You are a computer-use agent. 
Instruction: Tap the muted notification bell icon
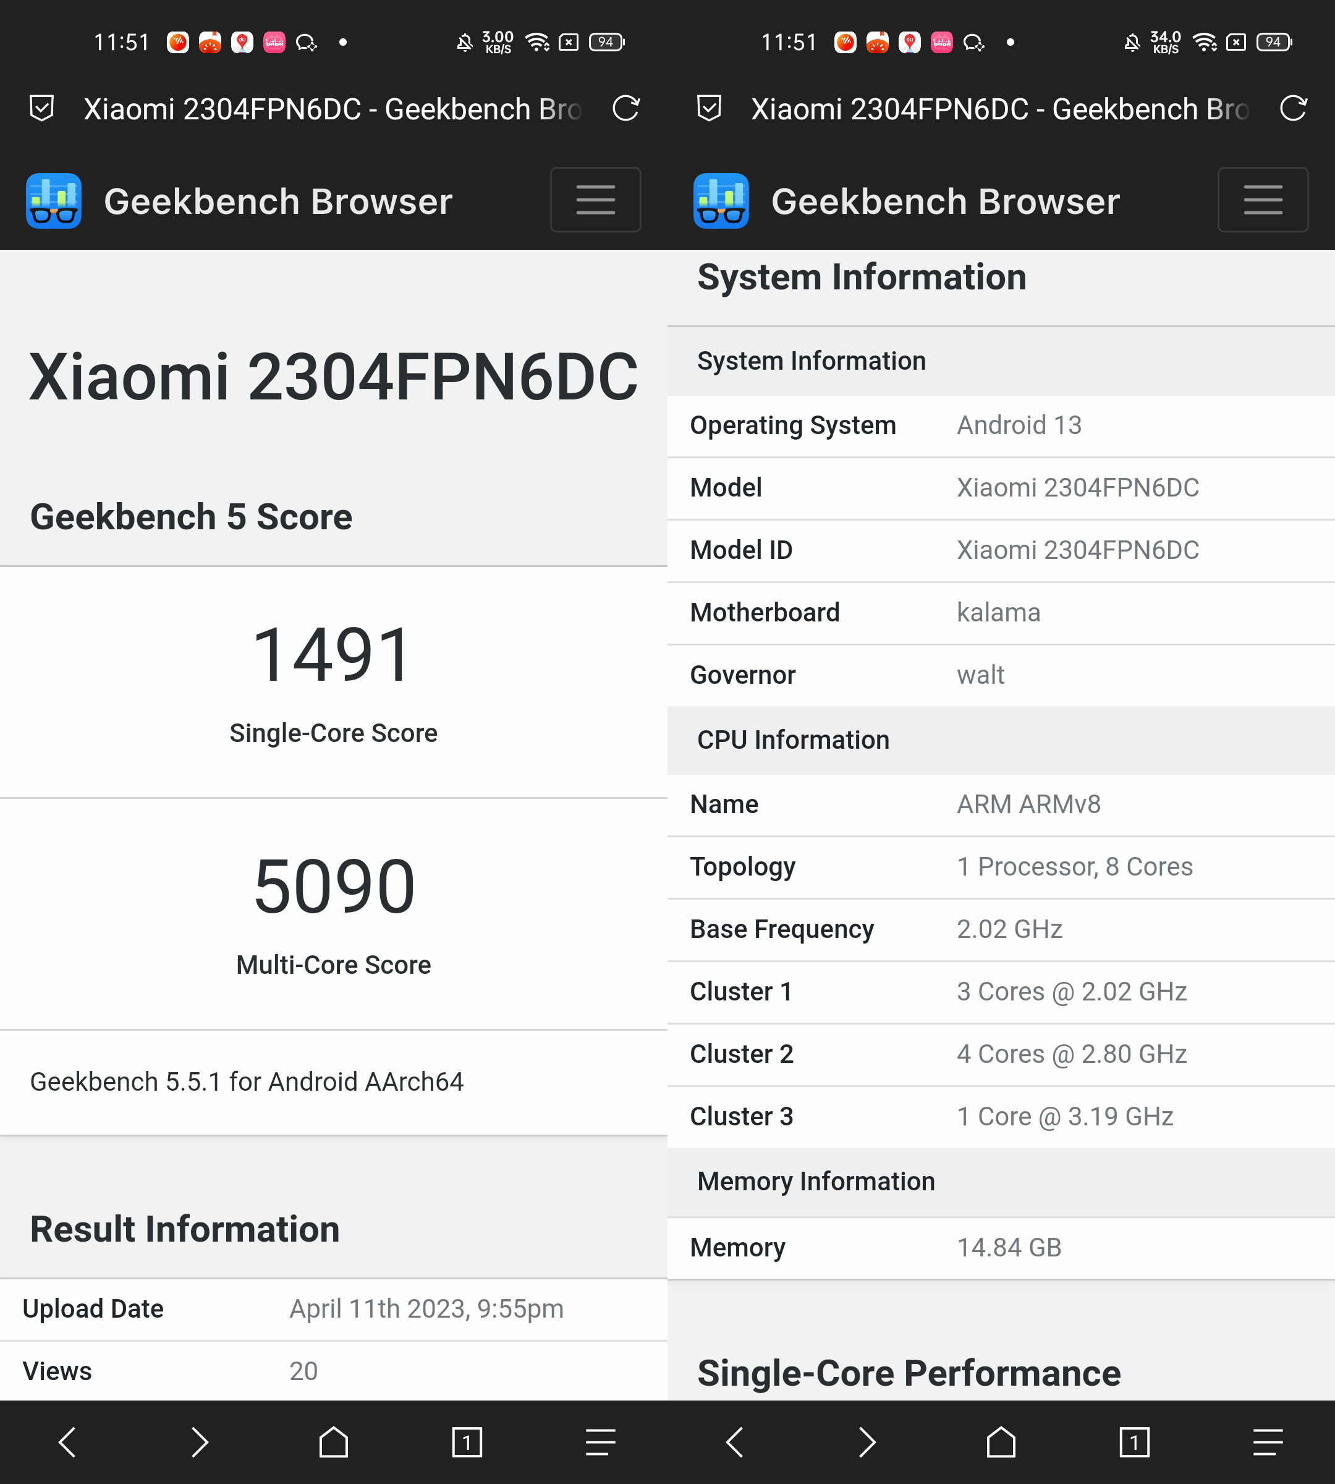click(464, 42)
